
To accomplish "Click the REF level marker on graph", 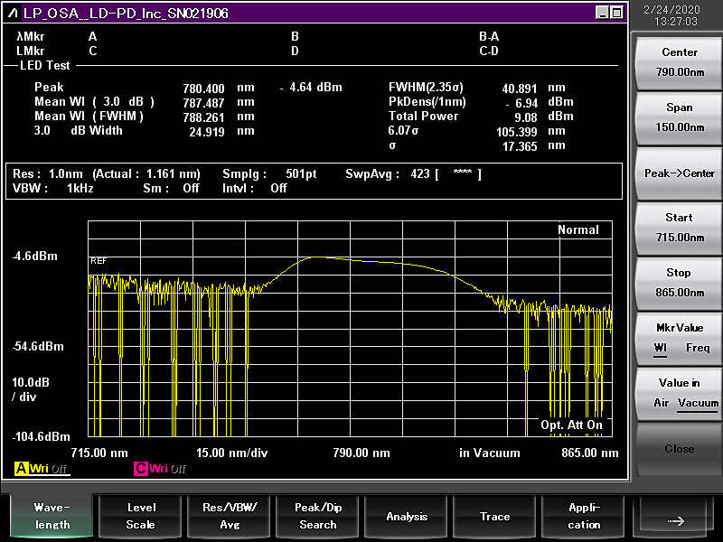I will (x=99, y=261).
